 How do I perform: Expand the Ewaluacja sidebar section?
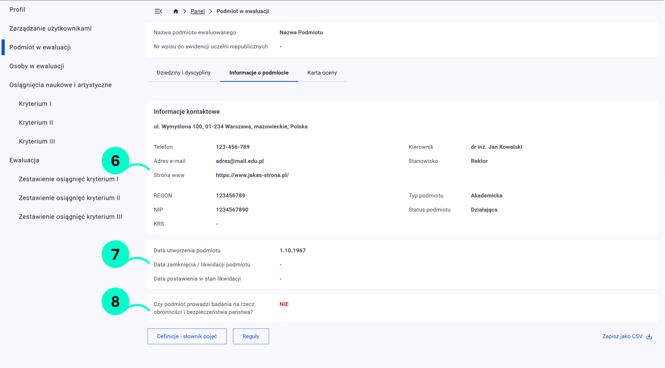[x=24, y=160]
